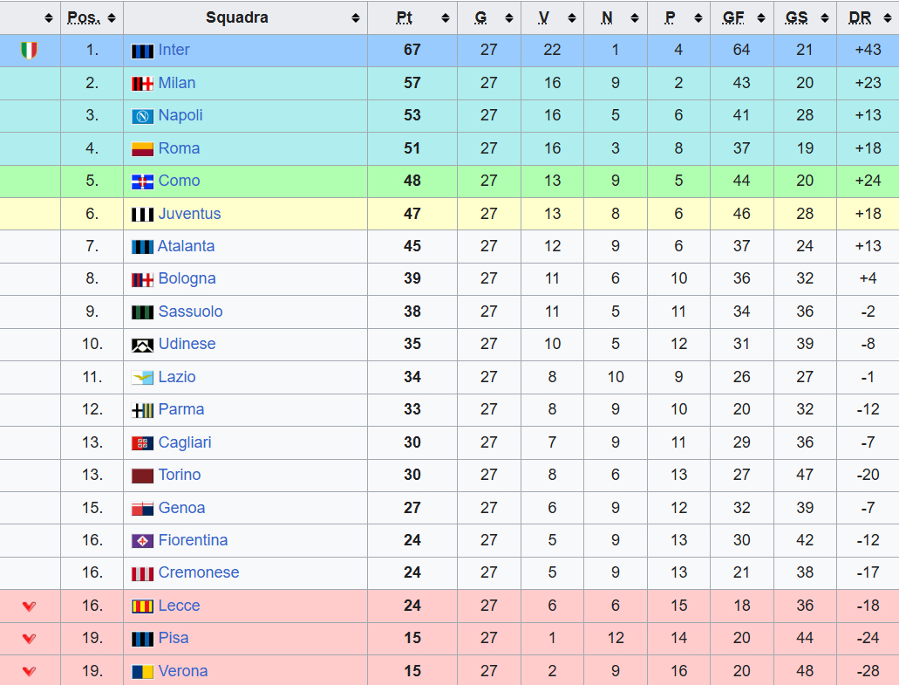Screen dimensions: 899x685
Task: Sort the table by Pt column
Action: (x=412, y=17)
